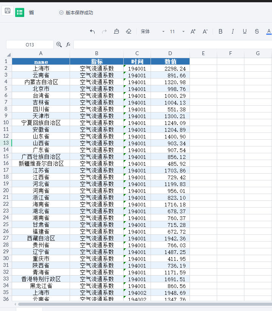This screenshot has height=311, width=272.
Task: Click 194001 cell in 重庆市 row
Action: [x=137, y=259]
